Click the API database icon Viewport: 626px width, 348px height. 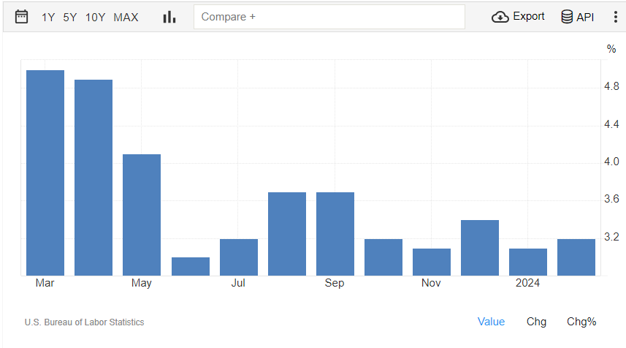[567, 17]
